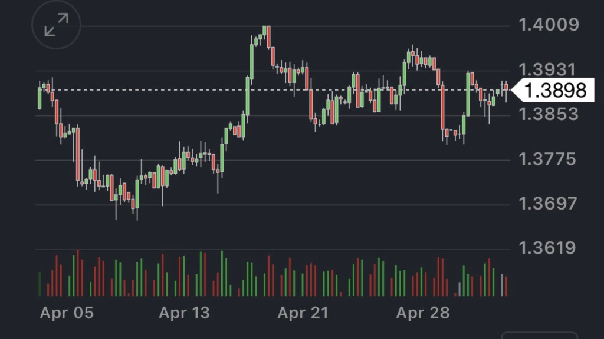Select the Apr 21 date label
This screenshot has height=339, width=604.
pyautogui.click(x=303, y=313)
